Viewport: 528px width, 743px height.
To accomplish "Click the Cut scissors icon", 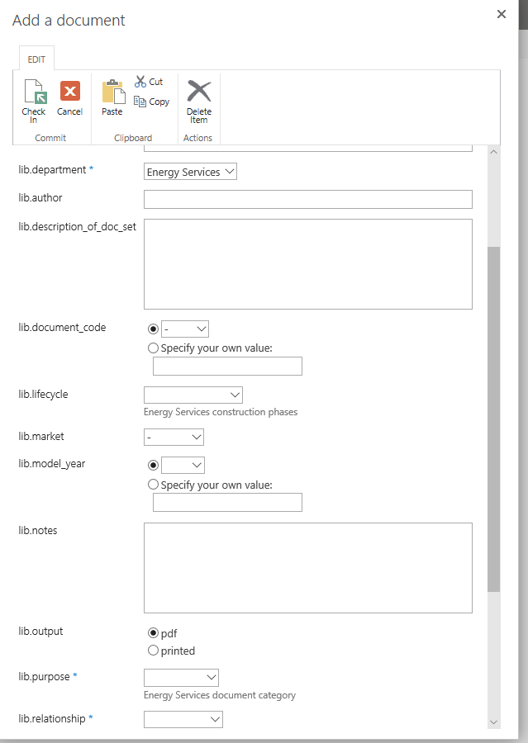I will click(140, 82).
